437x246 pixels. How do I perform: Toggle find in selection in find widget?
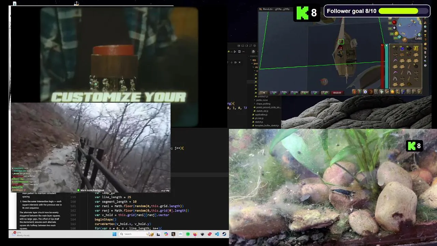pyautogui.click(x=236, y=62)
